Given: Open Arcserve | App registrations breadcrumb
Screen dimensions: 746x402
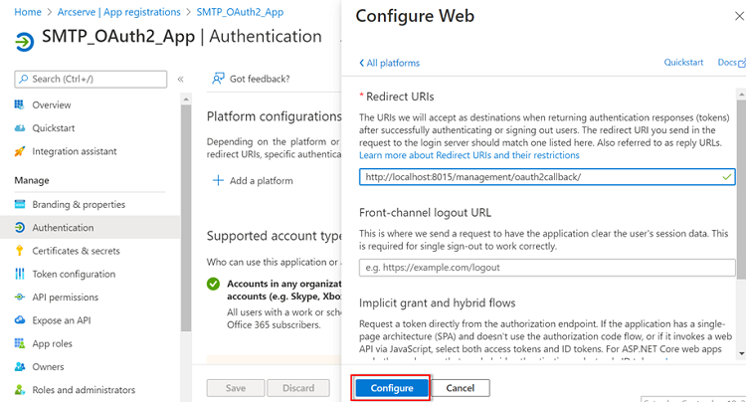Looking at the screenshot, I should tap(119, 12).
